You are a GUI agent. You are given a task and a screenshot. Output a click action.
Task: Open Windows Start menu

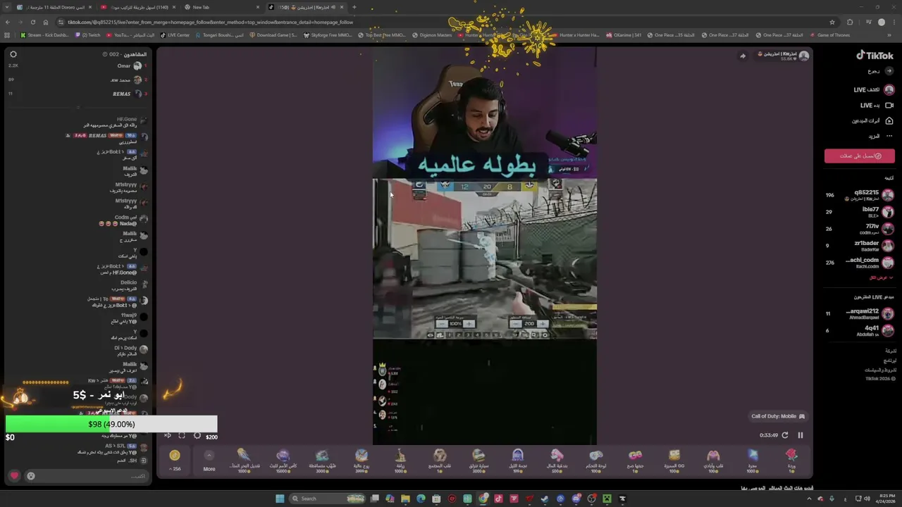[280, 499]
